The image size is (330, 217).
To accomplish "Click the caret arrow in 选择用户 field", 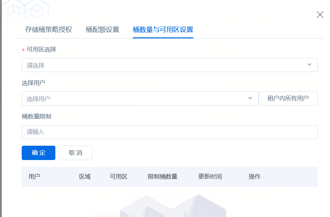I will point(250,99).
